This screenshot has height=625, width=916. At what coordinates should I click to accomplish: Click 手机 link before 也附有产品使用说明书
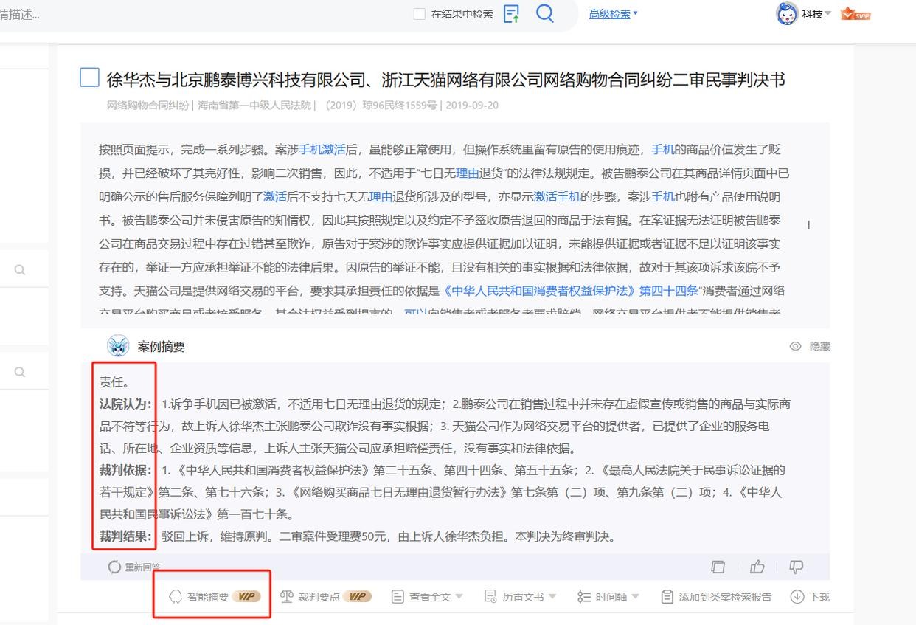point(663,197)
